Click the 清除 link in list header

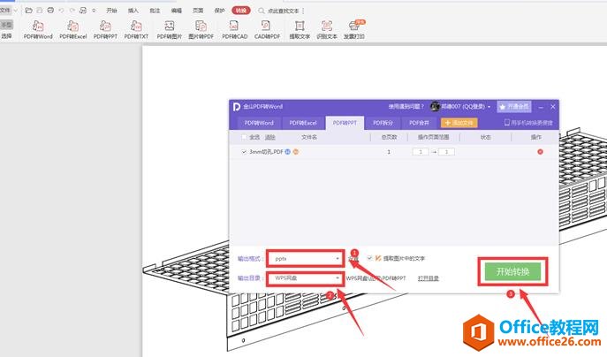(x=269, y=137)
